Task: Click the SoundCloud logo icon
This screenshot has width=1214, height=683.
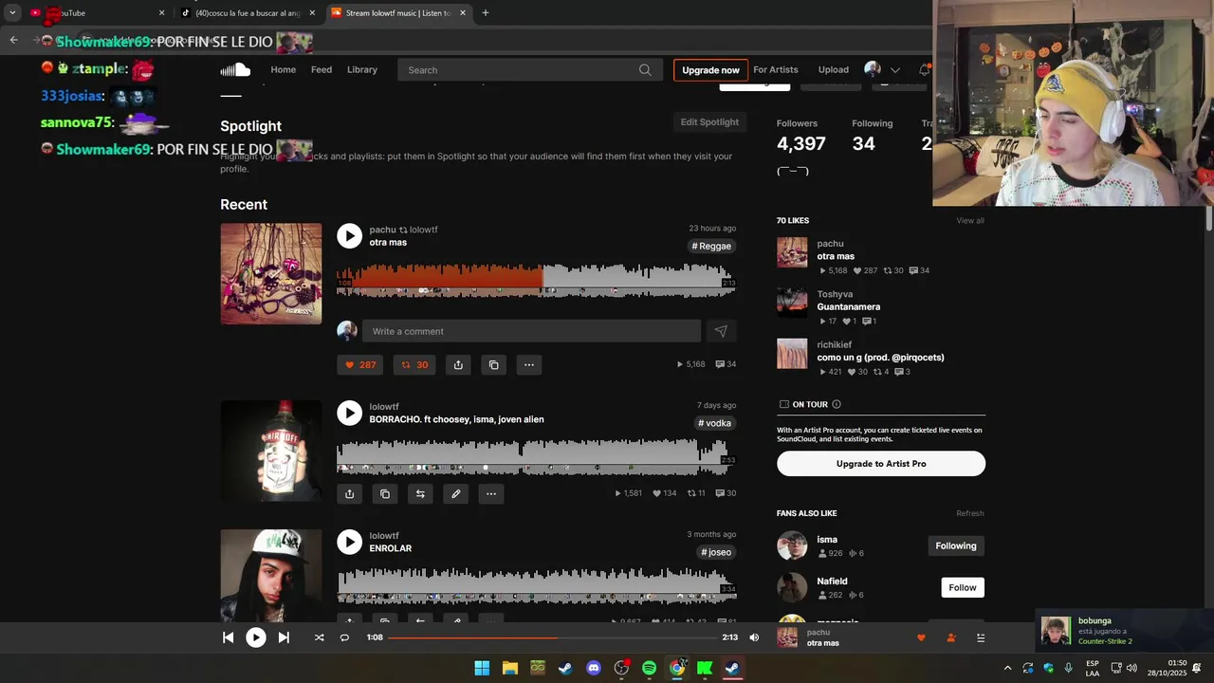Action: pos(235,69)
